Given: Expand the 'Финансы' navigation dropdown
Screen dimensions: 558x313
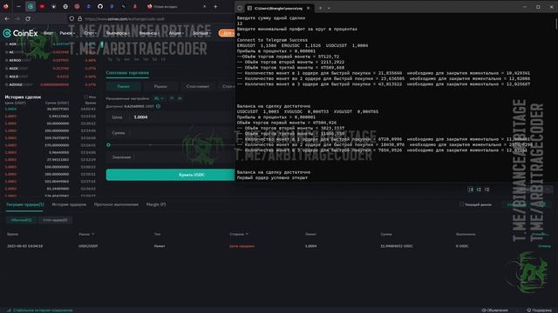Looking at the screenshot, I should (149, 33).
